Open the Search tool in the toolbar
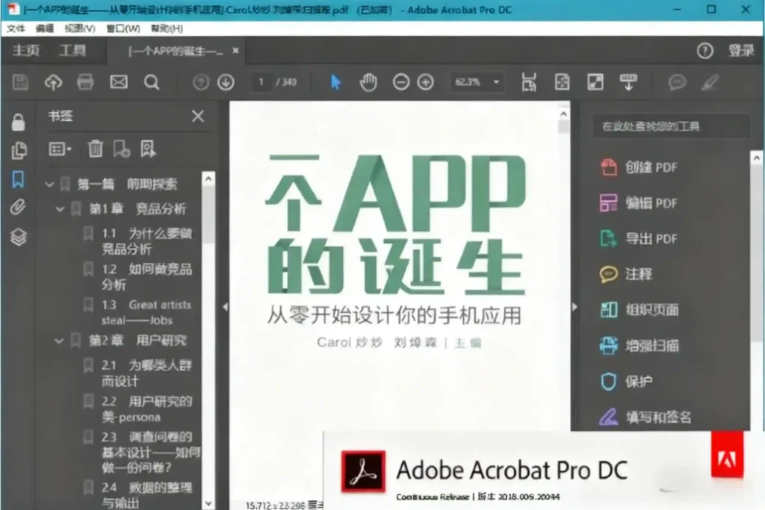765x510 pixels. pyautogui.click(x=152, y=82)
